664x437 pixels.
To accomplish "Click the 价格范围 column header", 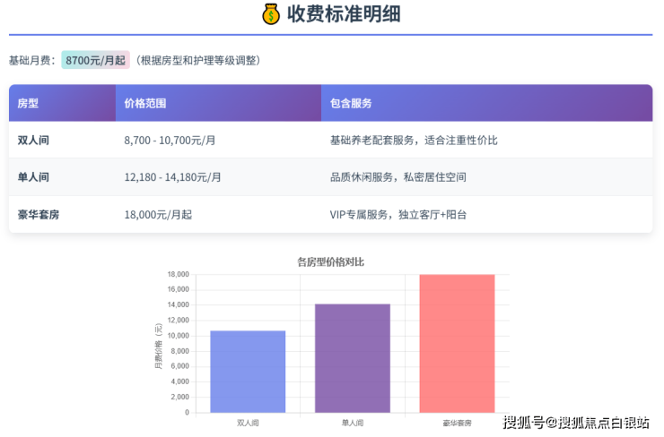I will point(144,103).
